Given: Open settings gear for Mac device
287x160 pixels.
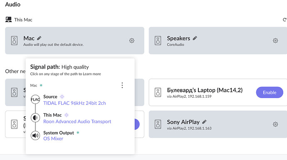Looking at the screenshot, I should (132, 41).
